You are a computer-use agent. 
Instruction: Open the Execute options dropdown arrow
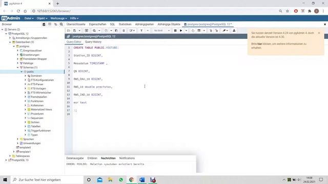tap(186, 31)
